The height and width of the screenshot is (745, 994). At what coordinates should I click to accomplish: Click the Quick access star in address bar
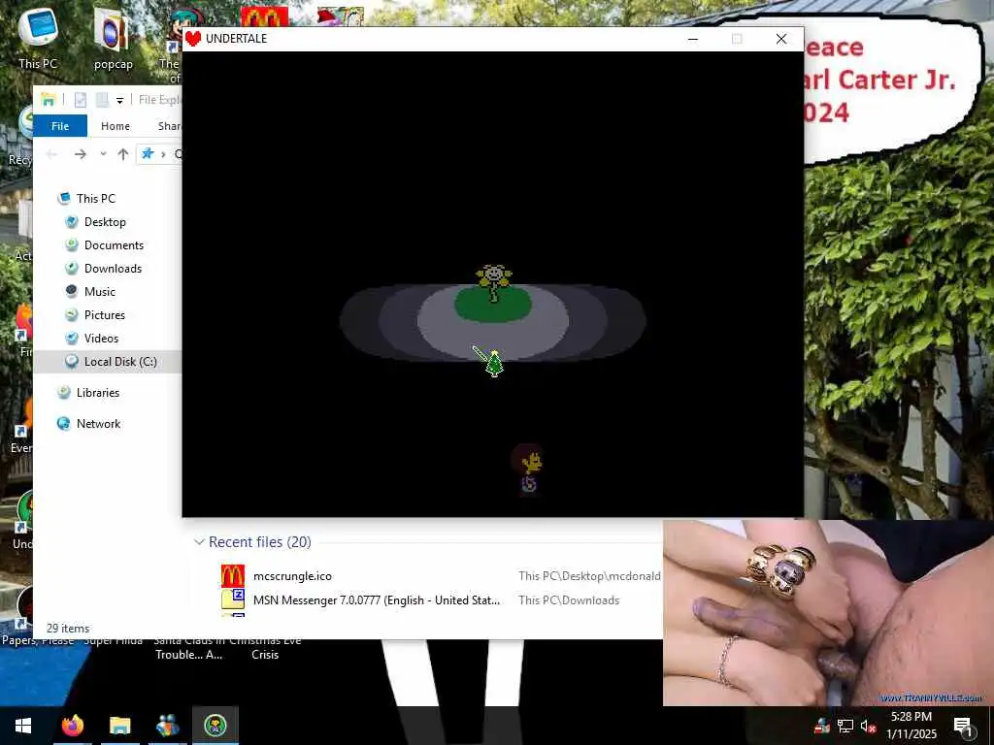click(x=148, y=154)
